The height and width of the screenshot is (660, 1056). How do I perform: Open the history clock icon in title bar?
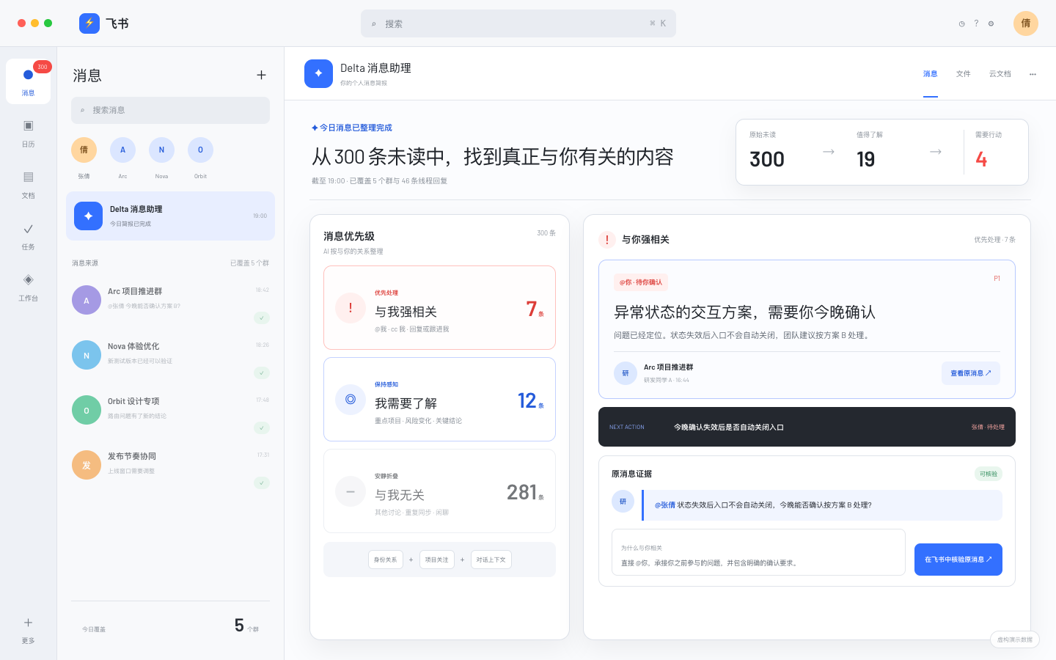tap(961, 23)
